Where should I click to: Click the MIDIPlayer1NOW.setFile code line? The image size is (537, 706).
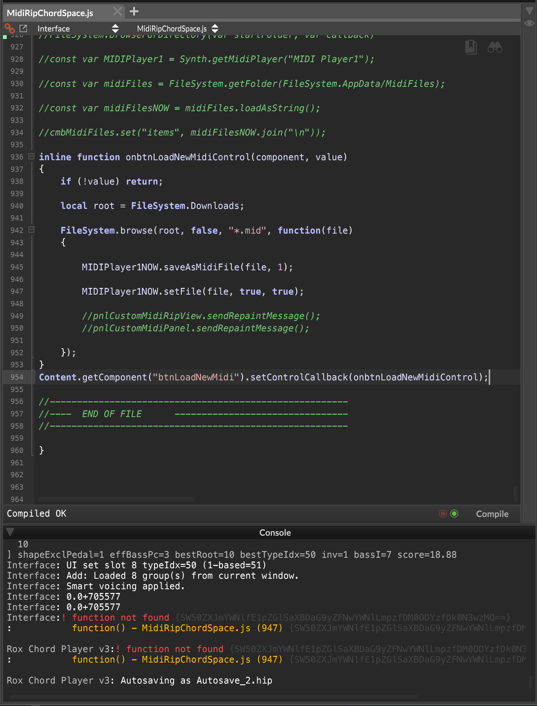(193, 291)
